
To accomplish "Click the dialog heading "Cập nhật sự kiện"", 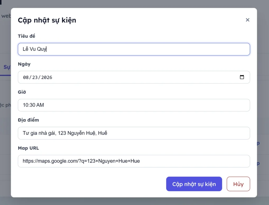I will tap(47, 20).
